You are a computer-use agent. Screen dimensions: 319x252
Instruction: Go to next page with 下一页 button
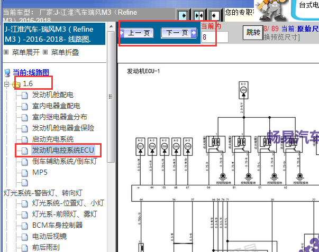[x=179, y=33]
